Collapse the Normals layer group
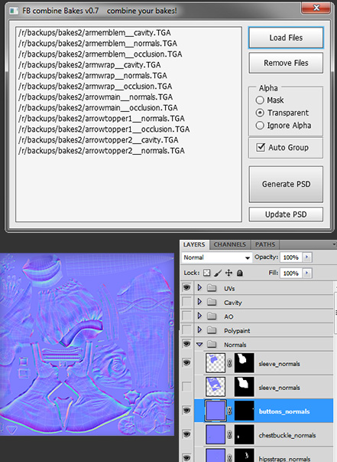The image size is (337, 462). click(199, 344)
